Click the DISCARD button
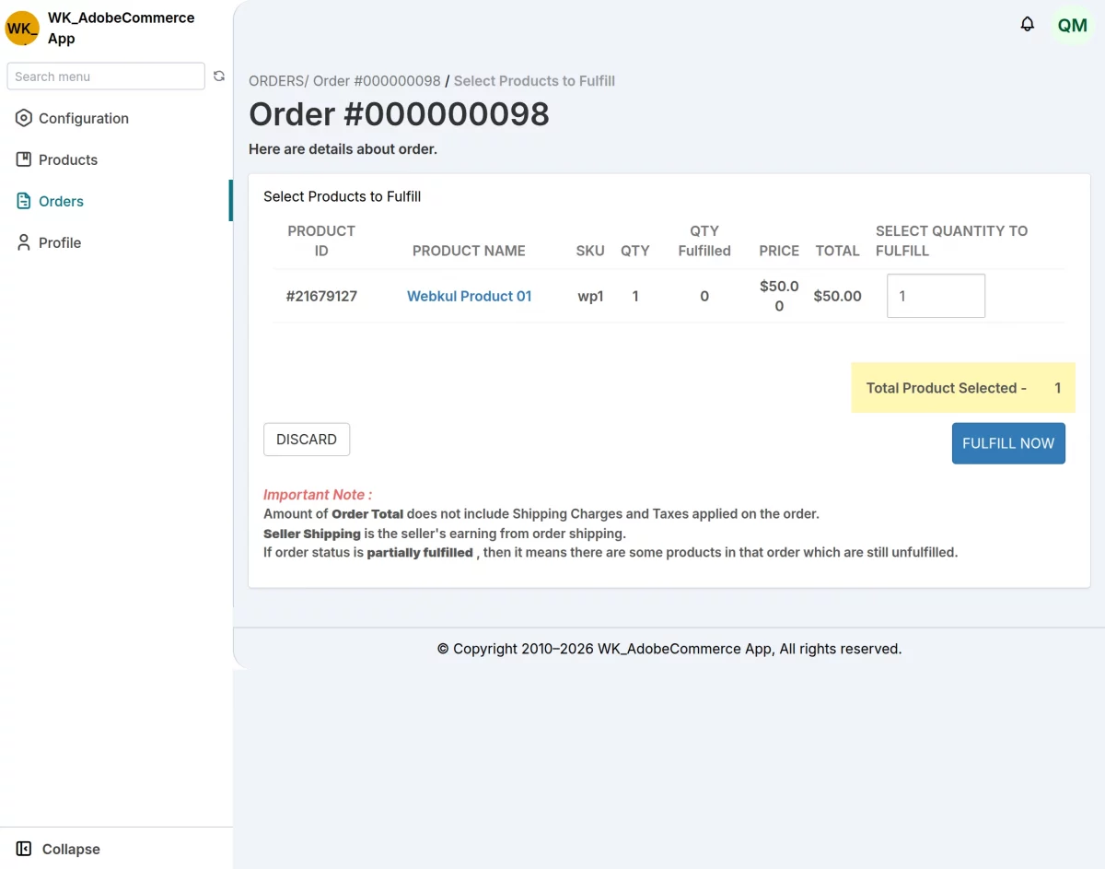The width and height of the screenshot is (1105, 869). 307,440
